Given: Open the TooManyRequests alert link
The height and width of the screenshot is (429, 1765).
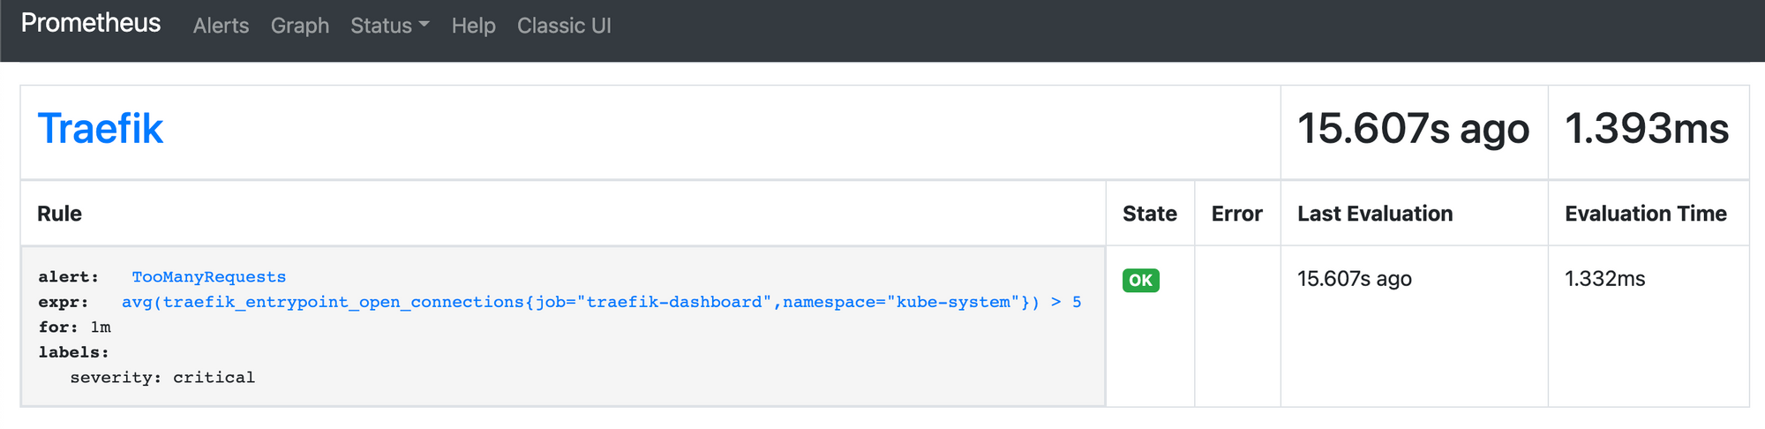Looking at the screenshot, I should pyautogui.click(x=209, y=277).
